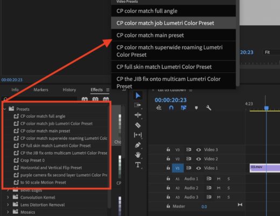Expand the Mosaics folder
The width and height of the screenshot is (280, 216).
click(8, 212)
